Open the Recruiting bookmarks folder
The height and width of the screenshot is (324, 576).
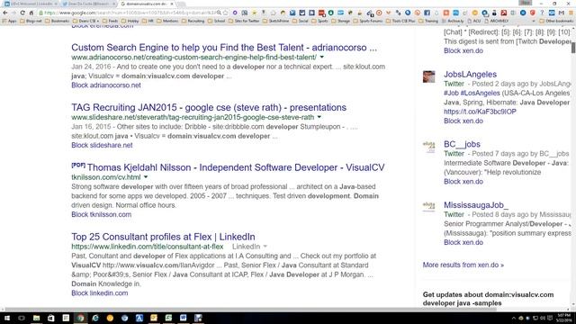coord(193,21)
